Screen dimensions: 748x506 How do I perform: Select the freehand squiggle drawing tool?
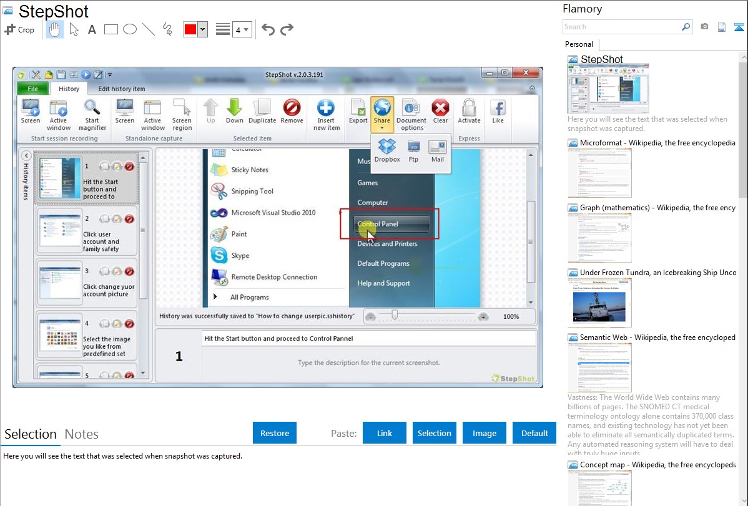click(167, 29)
